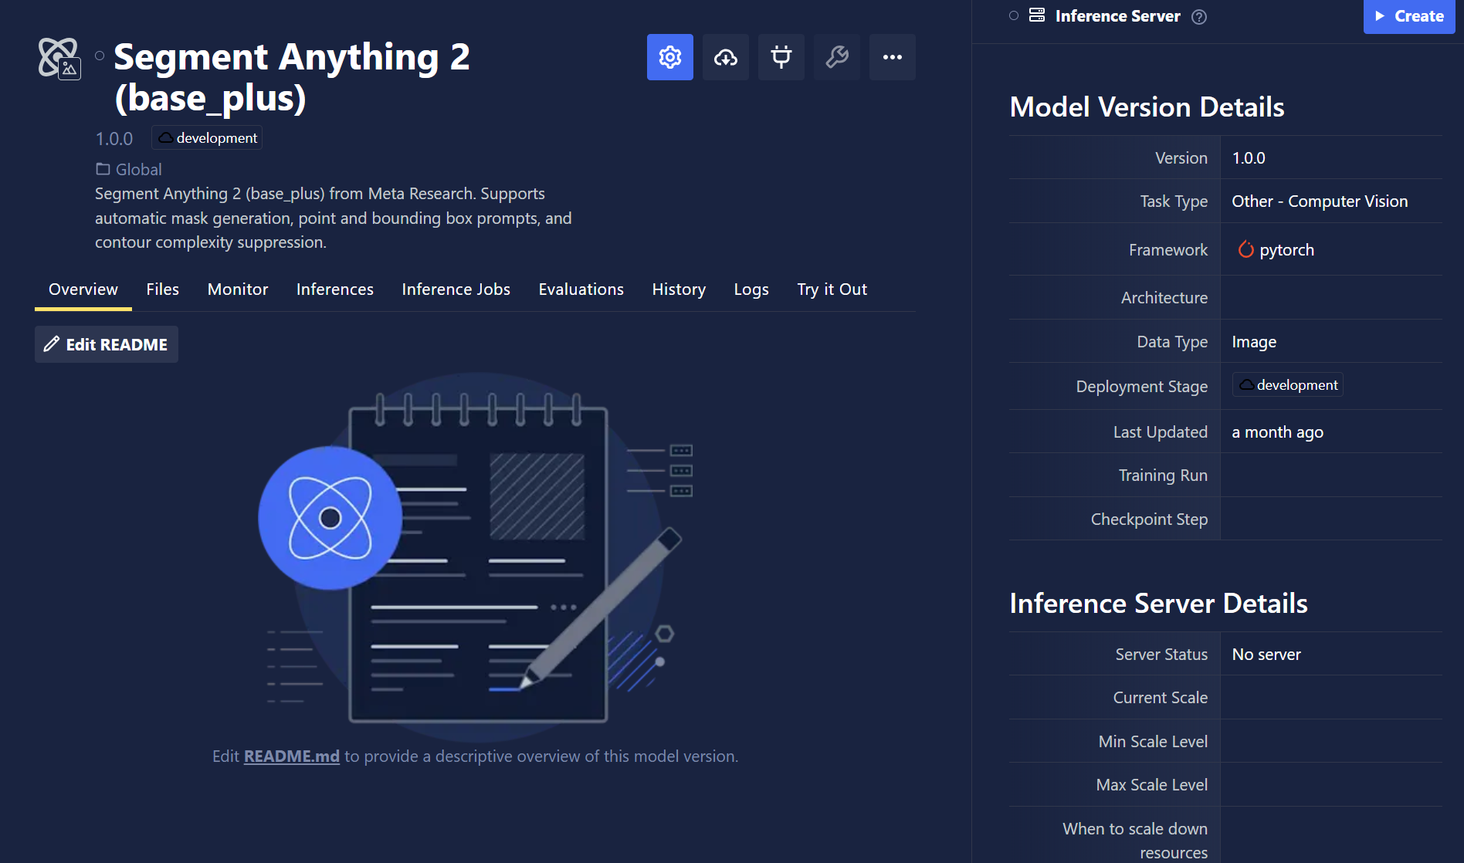Switch to the Overview tab
The image size is (1464, 863).
tap(83, 289)
